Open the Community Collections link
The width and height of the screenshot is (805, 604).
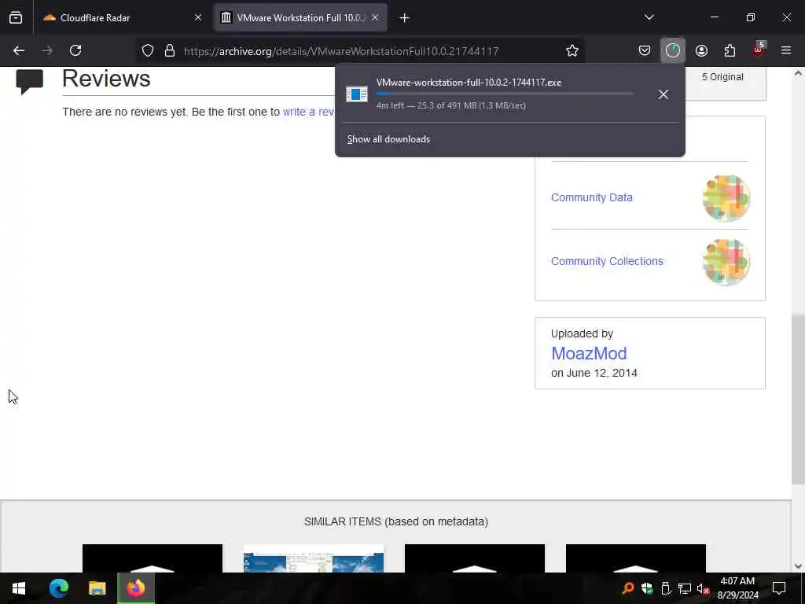click(x=607, y=261)
